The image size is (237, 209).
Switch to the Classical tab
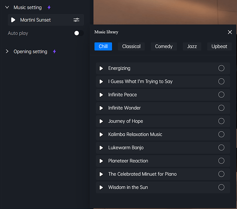click(x=131, y=46)
